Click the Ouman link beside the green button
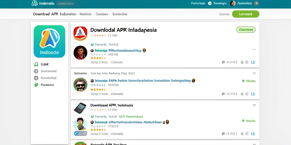291x145 pixels. [x=224, y=14]
